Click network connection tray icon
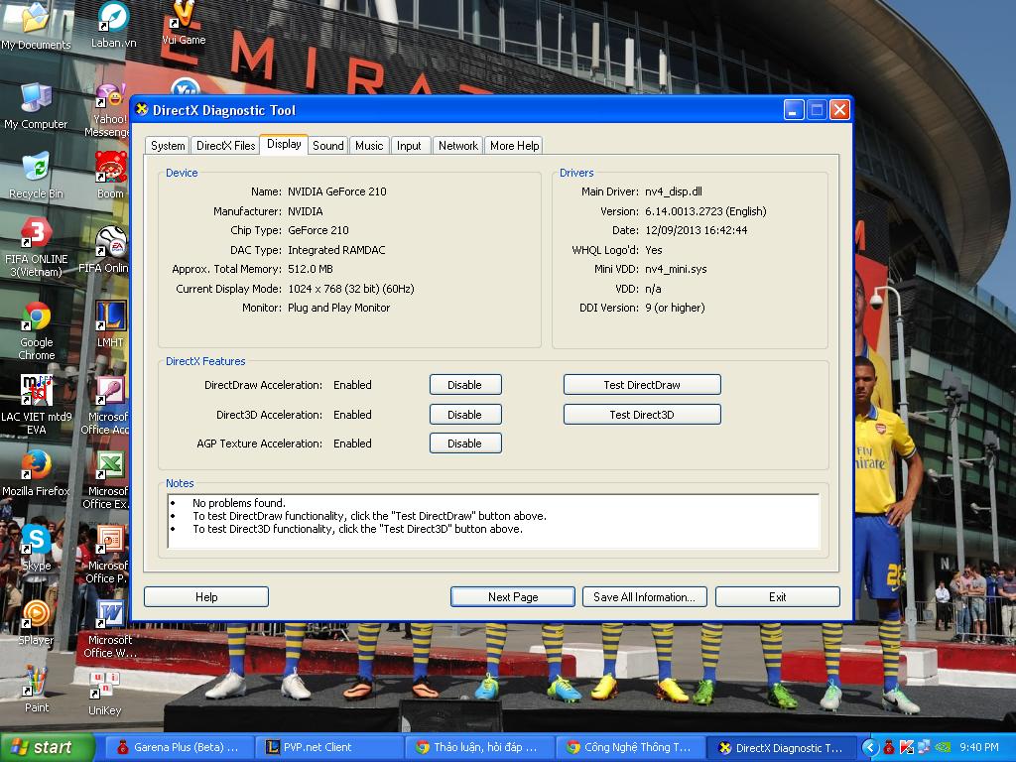 (x=924, y=747)
